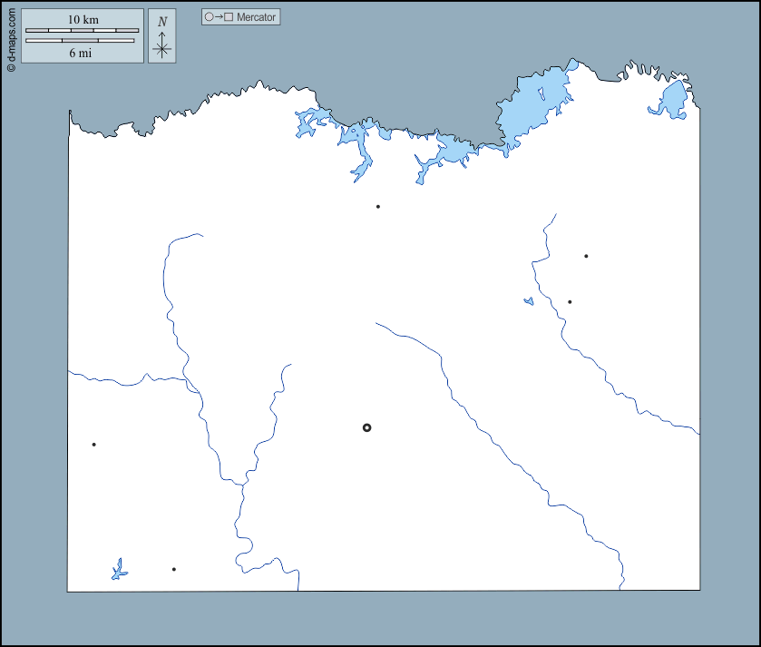Select the city dot near the western border
This screenshot has height=647, width=761.
(x=93, y=445)
